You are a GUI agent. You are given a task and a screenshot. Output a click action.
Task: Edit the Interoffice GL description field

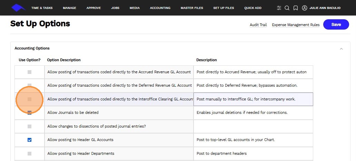click(x=253, y=99)
